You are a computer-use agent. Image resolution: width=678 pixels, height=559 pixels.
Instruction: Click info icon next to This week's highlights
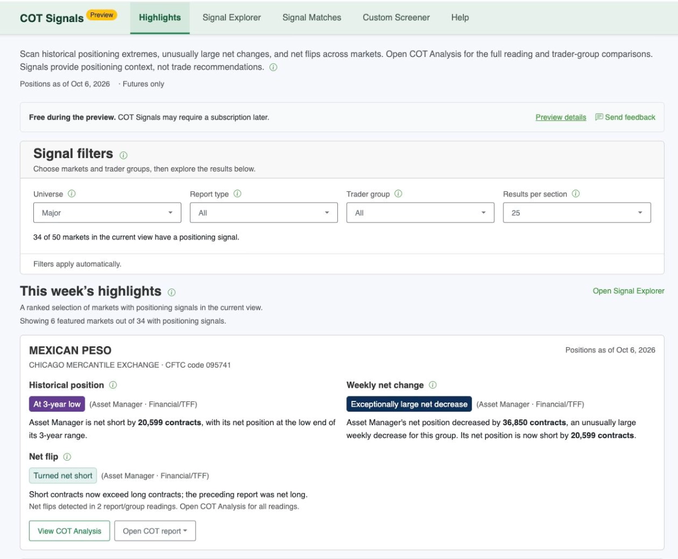point(171,292)
